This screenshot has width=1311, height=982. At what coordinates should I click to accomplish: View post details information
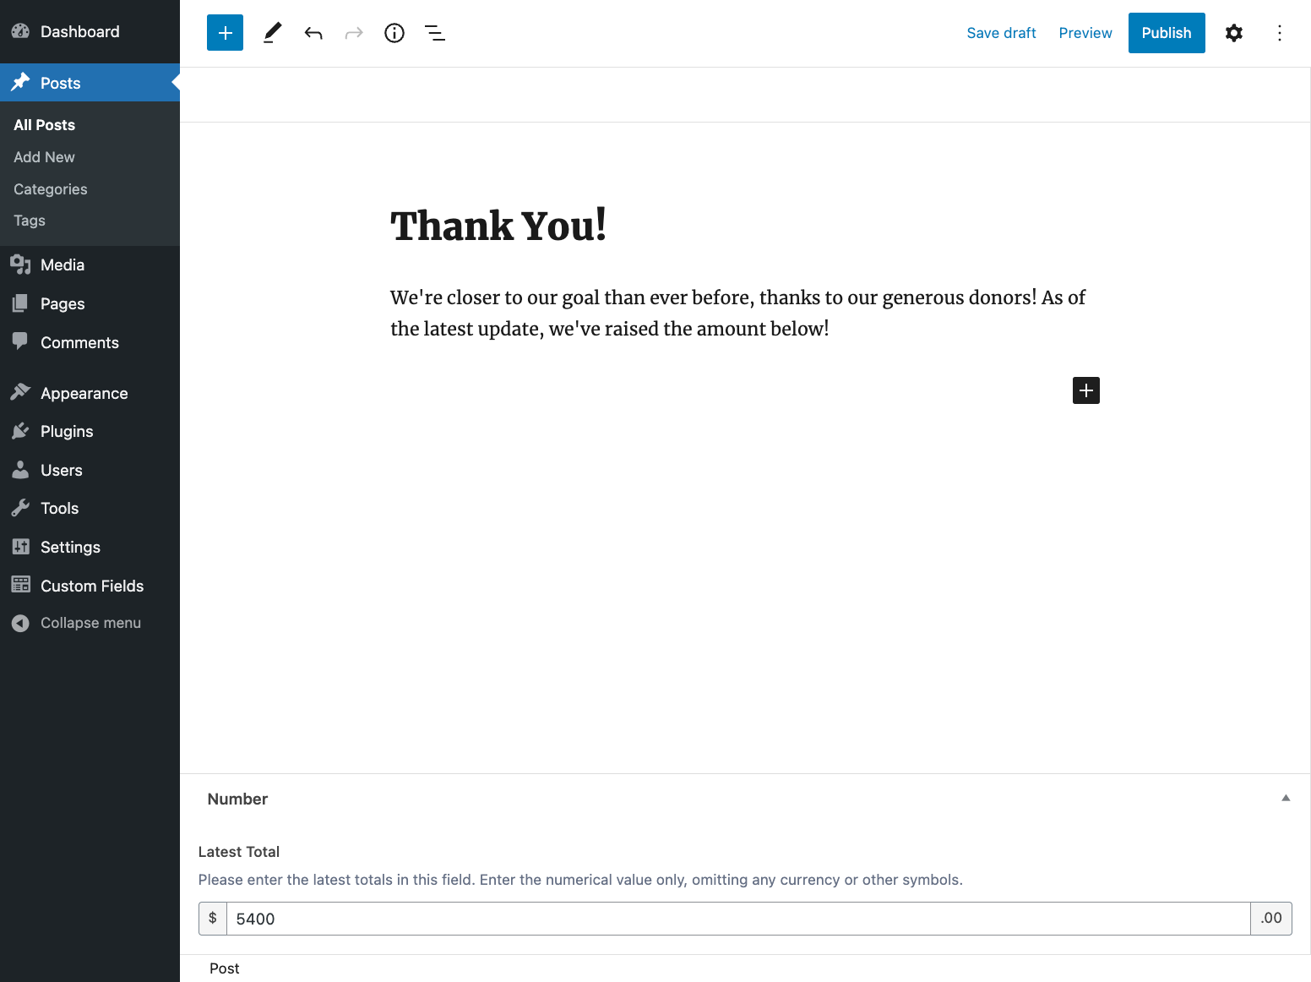pyautogui.click(x=394, y=32)
